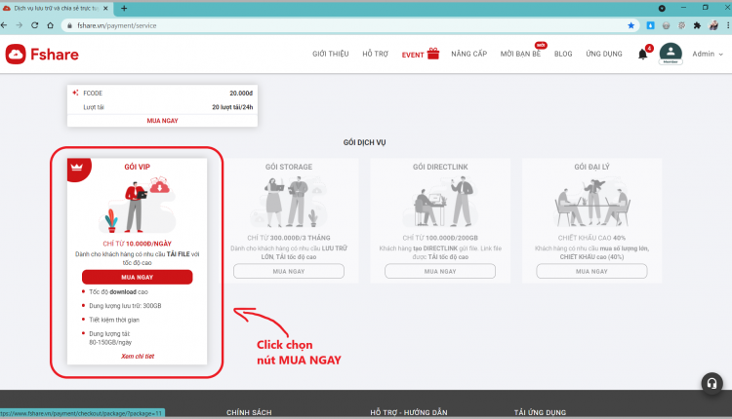Open the EVENT menu item
Viewport: 732px width, 419px height.
413,55
